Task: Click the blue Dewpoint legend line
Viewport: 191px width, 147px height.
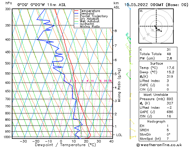Action: (x=77, y=14)
